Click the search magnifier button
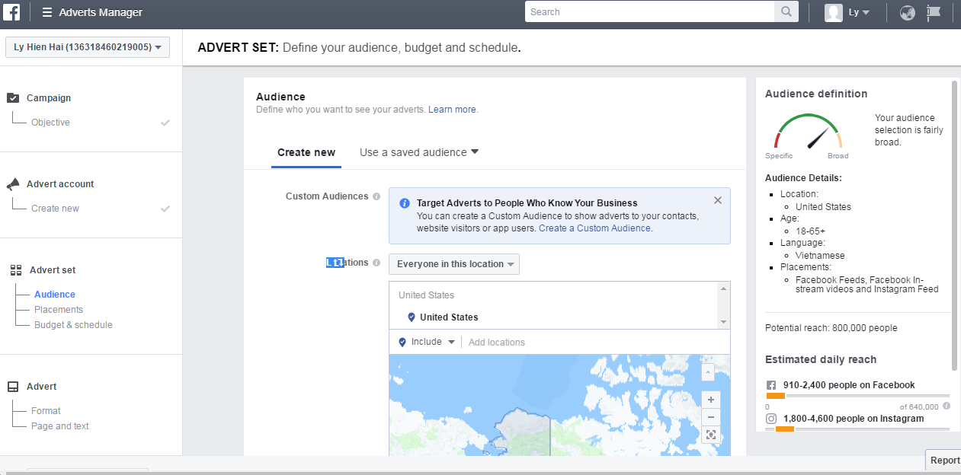This screenshot has width=961, height=475. 786,12
